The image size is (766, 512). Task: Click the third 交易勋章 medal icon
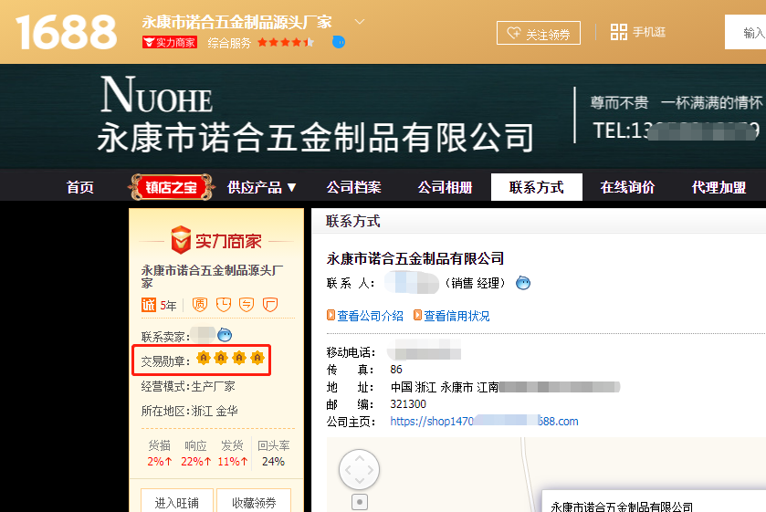[x=239, y=358]
